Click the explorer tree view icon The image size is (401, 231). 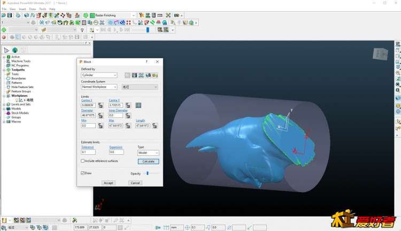[6, 50]
